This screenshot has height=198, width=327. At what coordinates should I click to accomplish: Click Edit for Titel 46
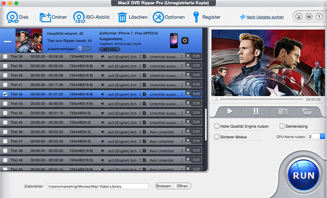[x=196, y=131]
